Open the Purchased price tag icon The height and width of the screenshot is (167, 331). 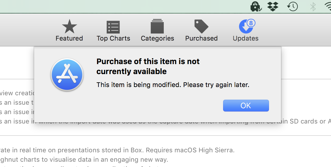[201, 26]
